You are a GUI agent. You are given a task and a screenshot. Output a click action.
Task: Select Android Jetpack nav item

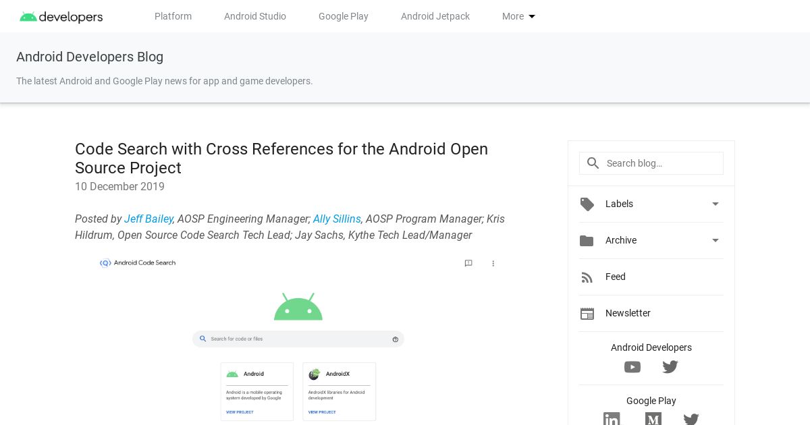435,16
